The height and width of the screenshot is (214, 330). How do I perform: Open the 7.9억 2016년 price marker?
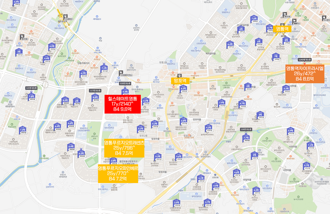(x=222, y=104)
